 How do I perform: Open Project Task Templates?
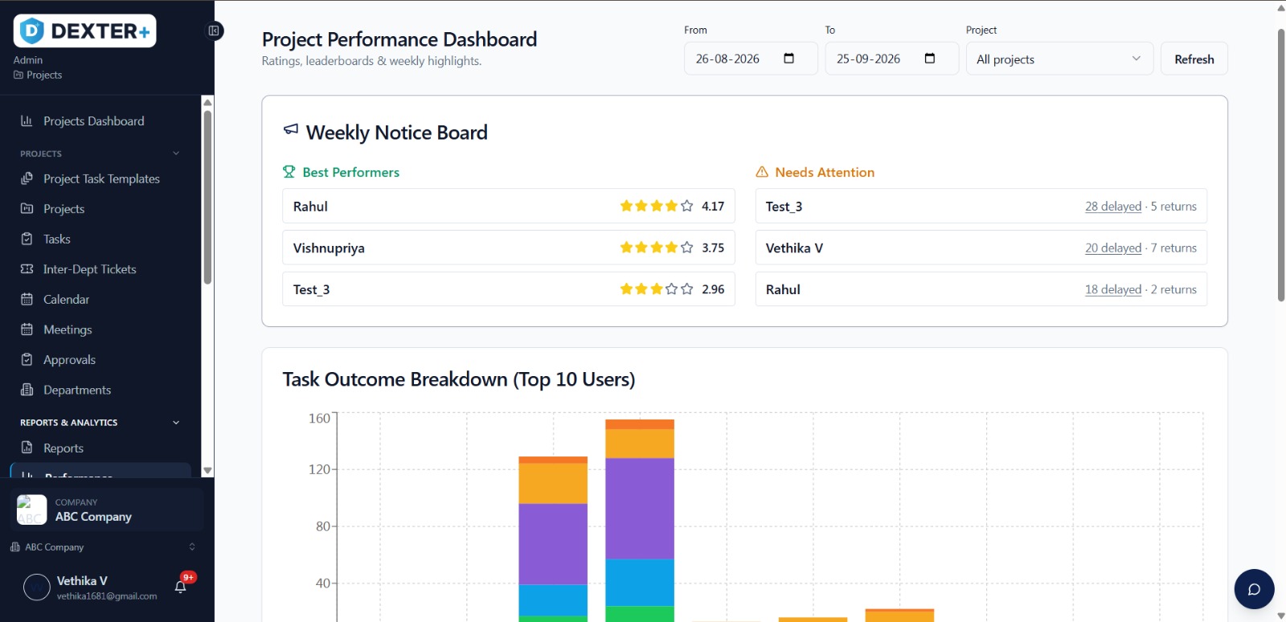(100, 178)
